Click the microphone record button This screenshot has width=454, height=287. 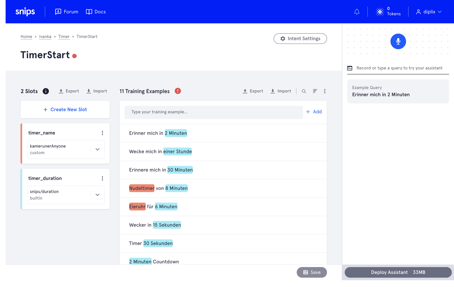[x=398, y=41]
